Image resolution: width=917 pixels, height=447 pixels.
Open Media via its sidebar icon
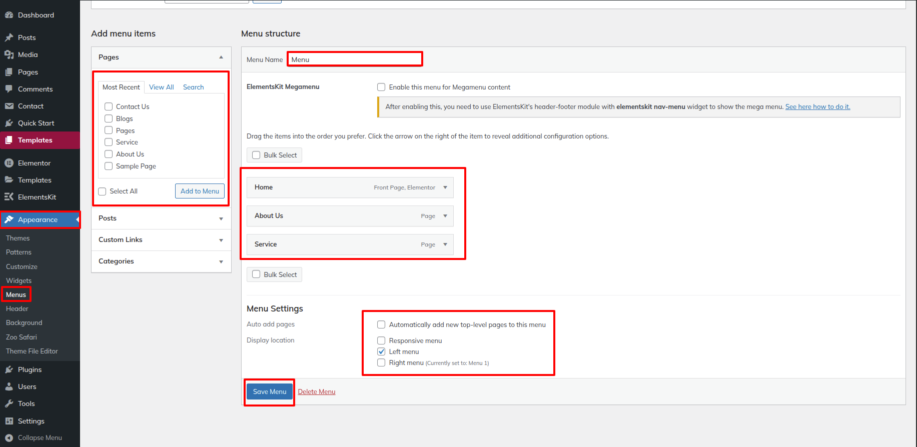tap(9, 54)
